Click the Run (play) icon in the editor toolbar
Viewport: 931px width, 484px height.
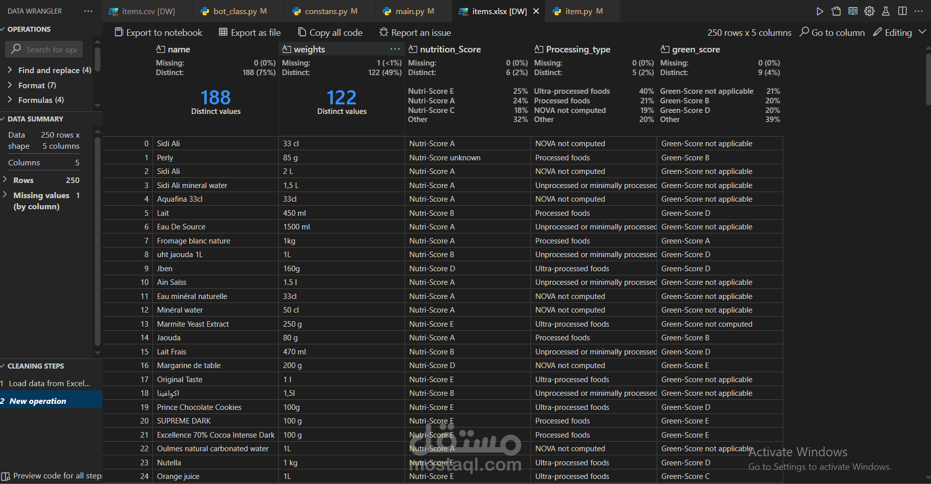point(820,11)
